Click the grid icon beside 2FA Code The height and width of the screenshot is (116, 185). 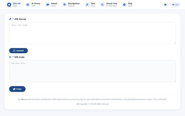pos(10,57)
